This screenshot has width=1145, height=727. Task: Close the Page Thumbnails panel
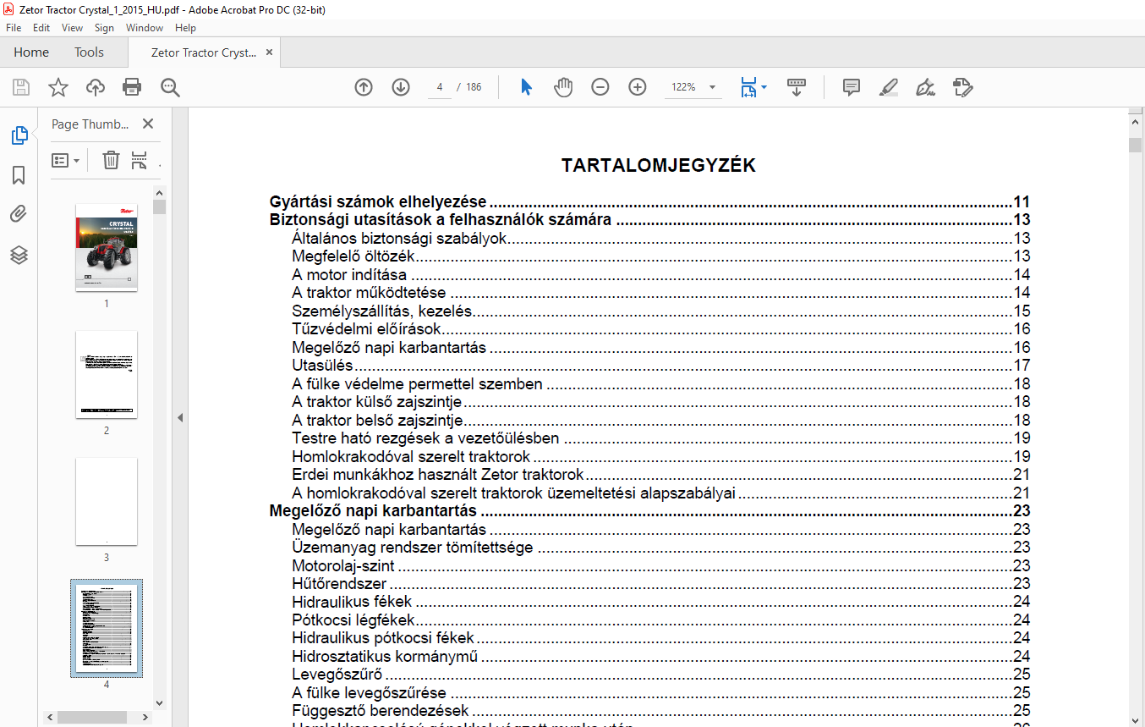pos(148,124)
